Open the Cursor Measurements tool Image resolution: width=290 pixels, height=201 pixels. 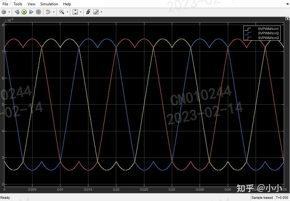pyautogui.click(x=95, y=12)
